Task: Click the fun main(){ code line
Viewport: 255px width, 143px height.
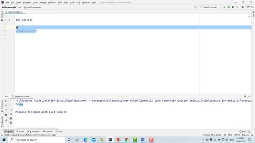Action: pyautogui.click(x=24, y=20)
